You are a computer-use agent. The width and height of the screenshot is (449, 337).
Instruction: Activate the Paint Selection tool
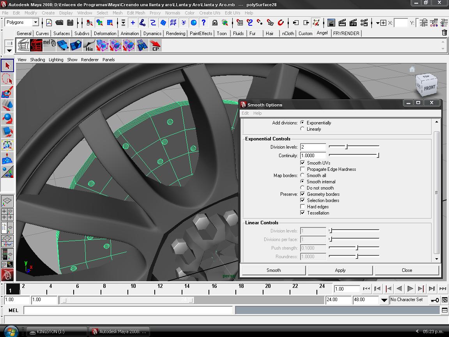(7, 92)
